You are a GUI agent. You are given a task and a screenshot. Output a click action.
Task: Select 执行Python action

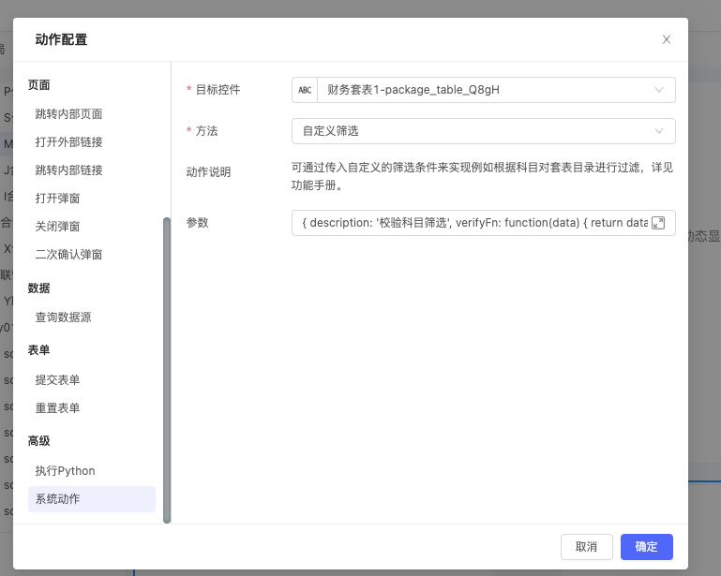tap(66, 471)
